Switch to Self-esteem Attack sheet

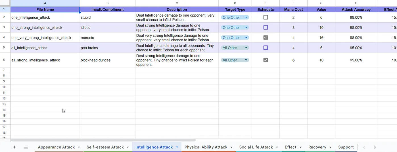click(105, 147)
